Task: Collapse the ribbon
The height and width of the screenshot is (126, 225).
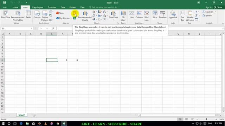Action: click(x=223, y=23)
